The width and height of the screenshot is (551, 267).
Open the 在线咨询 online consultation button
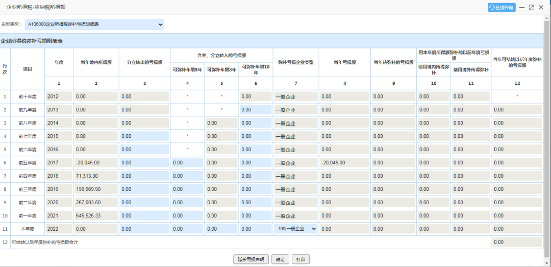click(502, 7)
